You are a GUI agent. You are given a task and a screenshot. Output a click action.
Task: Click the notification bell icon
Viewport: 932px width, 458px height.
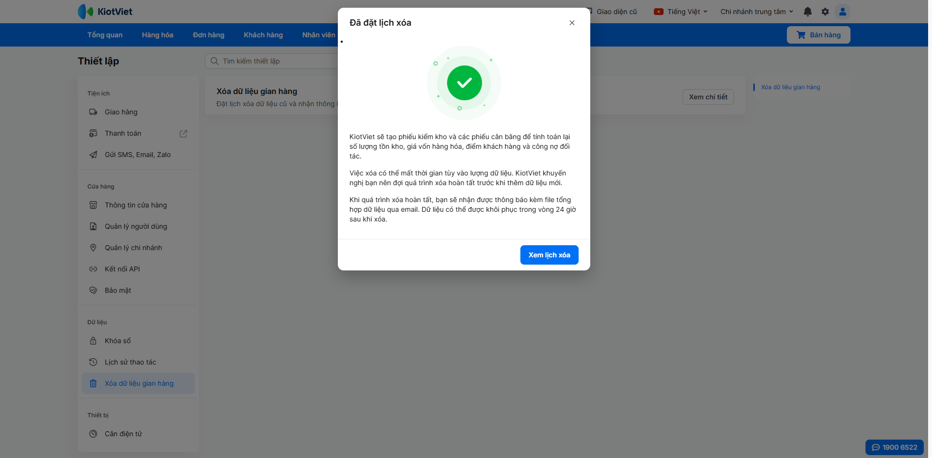tap(808, 12)
